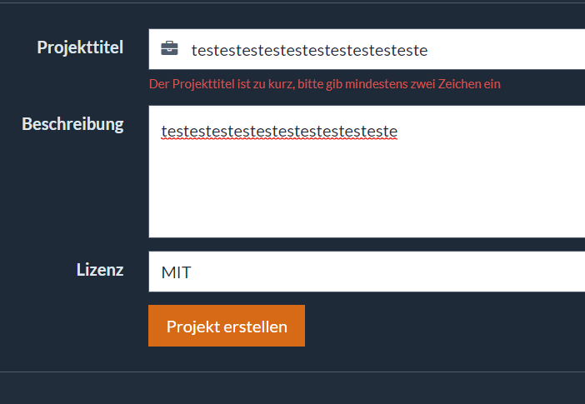Click the white padding left of the briefcase icon

[x=154, y=49]
